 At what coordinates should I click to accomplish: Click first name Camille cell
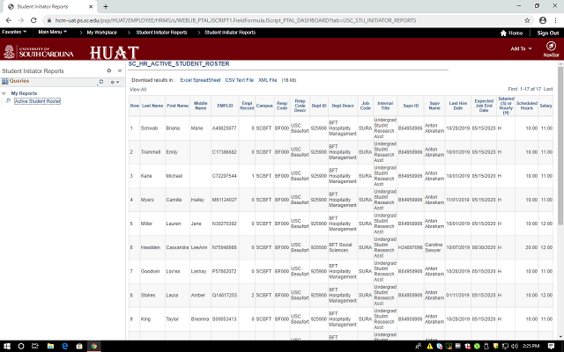pyautogui.click(x=174, y=200)
